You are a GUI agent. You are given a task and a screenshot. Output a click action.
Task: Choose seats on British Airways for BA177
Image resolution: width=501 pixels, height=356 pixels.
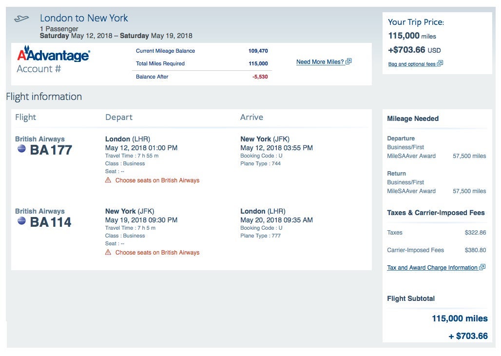coord(157,180)
